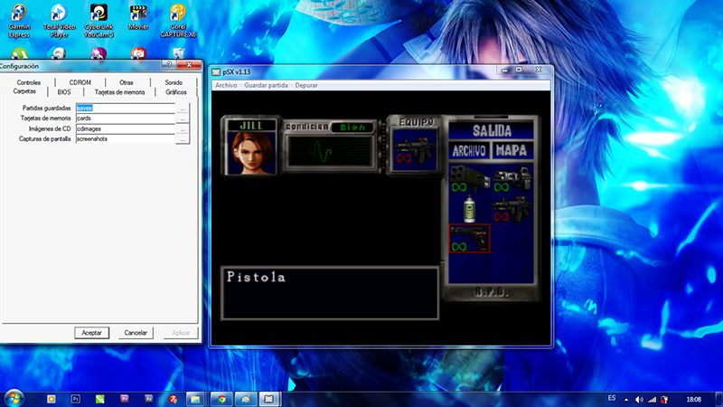This screenshot has width=723, height=407.
Task: Click the help question mark in Configuración
Action: coord(169,64)
